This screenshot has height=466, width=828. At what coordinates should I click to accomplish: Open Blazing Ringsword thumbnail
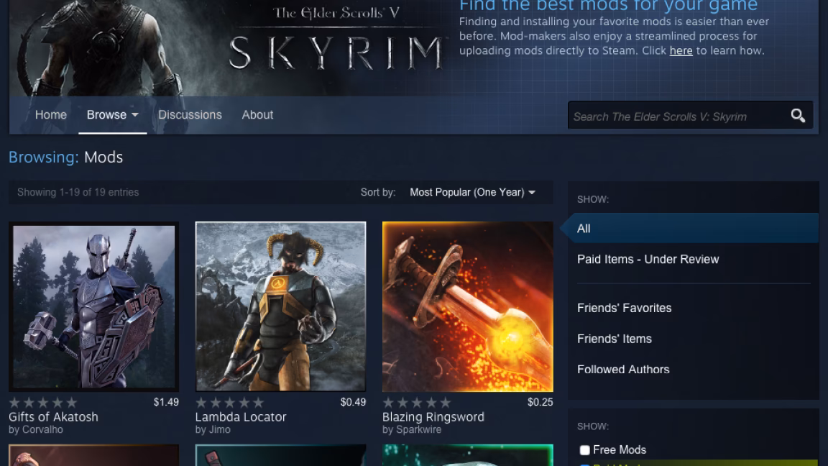coord(468,306)
